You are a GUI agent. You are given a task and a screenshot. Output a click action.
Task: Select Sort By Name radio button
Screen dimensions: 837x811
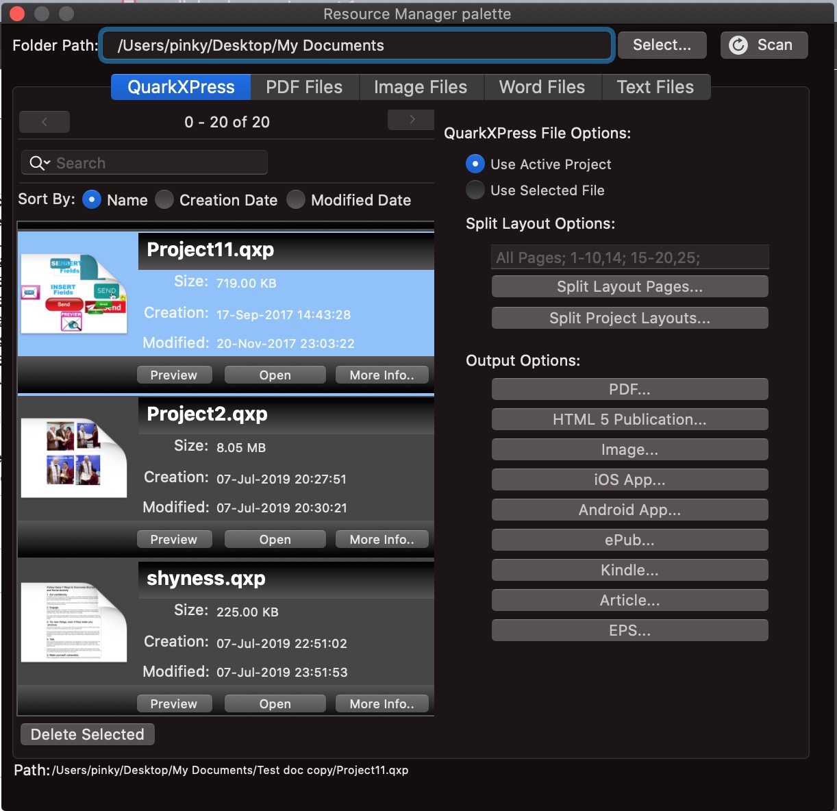pyautogui.click(x=92, y=199)
